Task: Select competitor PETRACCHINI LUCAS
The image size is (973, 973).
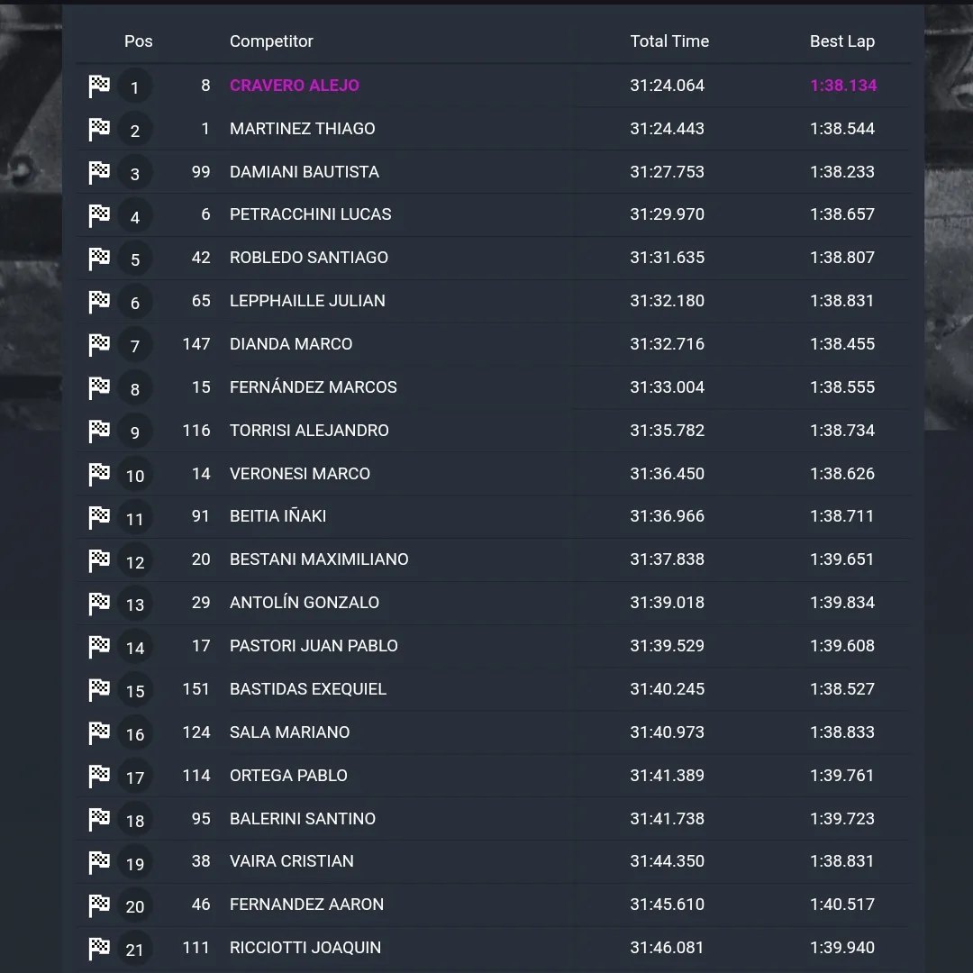Action: click(x=310, y=214)
